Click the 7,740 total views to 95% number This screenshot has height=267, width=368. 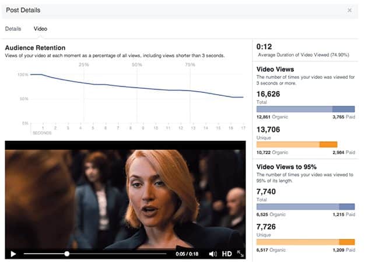point(266,192)
